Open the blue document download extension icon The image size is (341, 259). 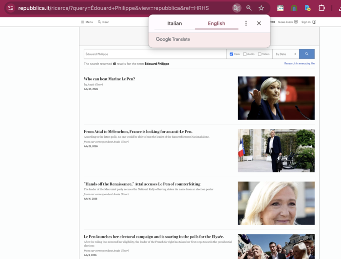pyautogui.click(x=307, y=8)
